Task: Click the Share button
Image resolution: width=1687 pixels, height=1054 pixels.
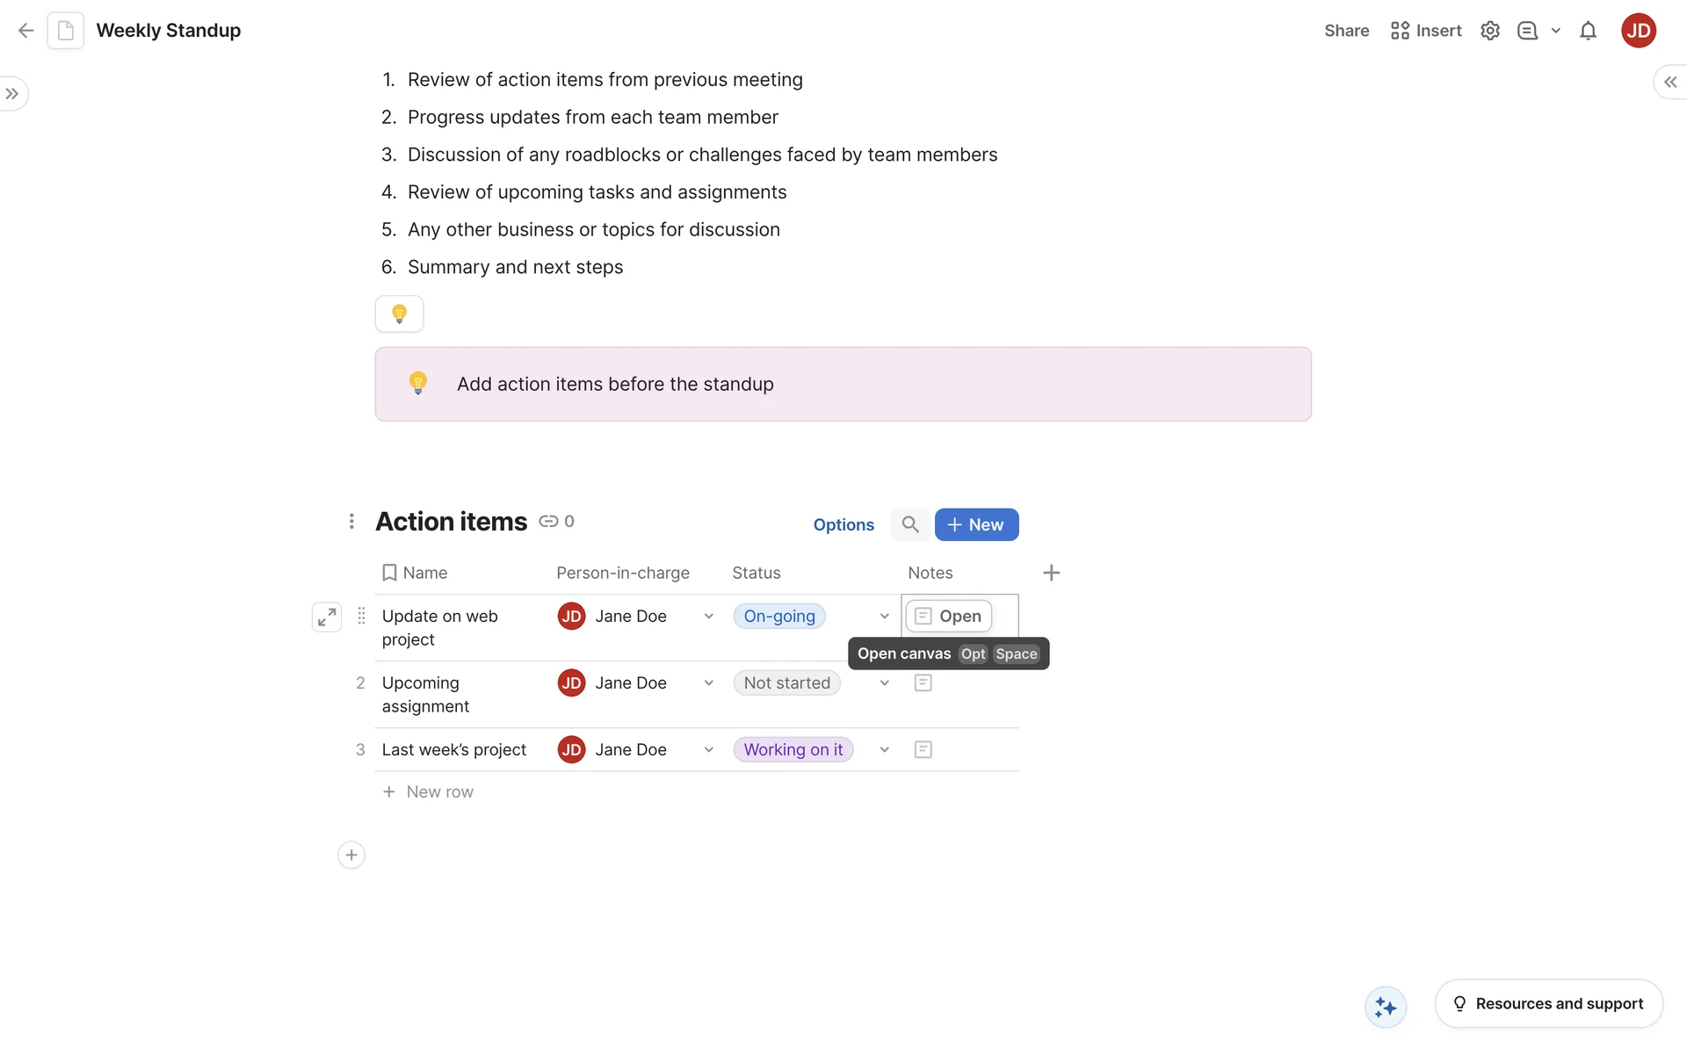Action: [x=1346, y=31]
